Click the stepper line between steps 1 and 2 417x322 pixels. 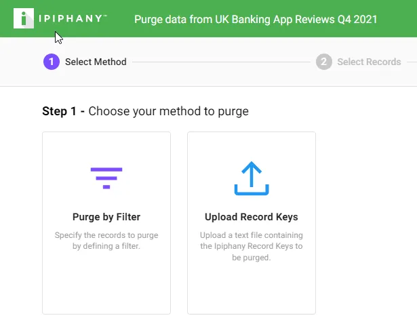(x=221, y=62)
